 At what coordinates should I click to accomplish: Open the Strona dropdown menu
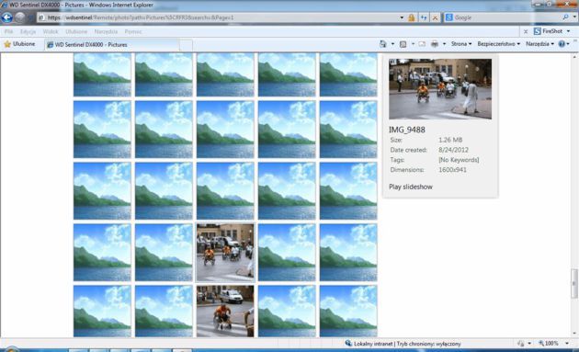click(461, 44)
